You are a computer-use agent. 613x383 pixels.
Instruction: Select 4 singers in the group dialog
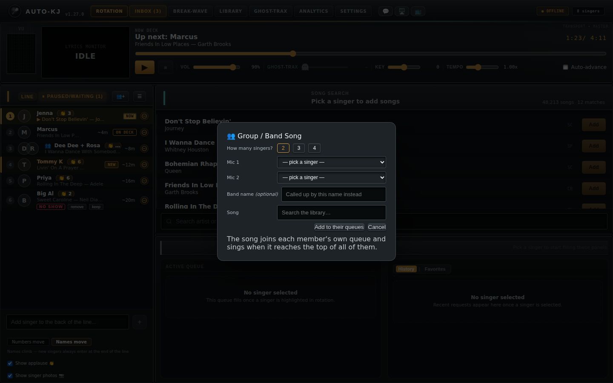coord(315,148)
